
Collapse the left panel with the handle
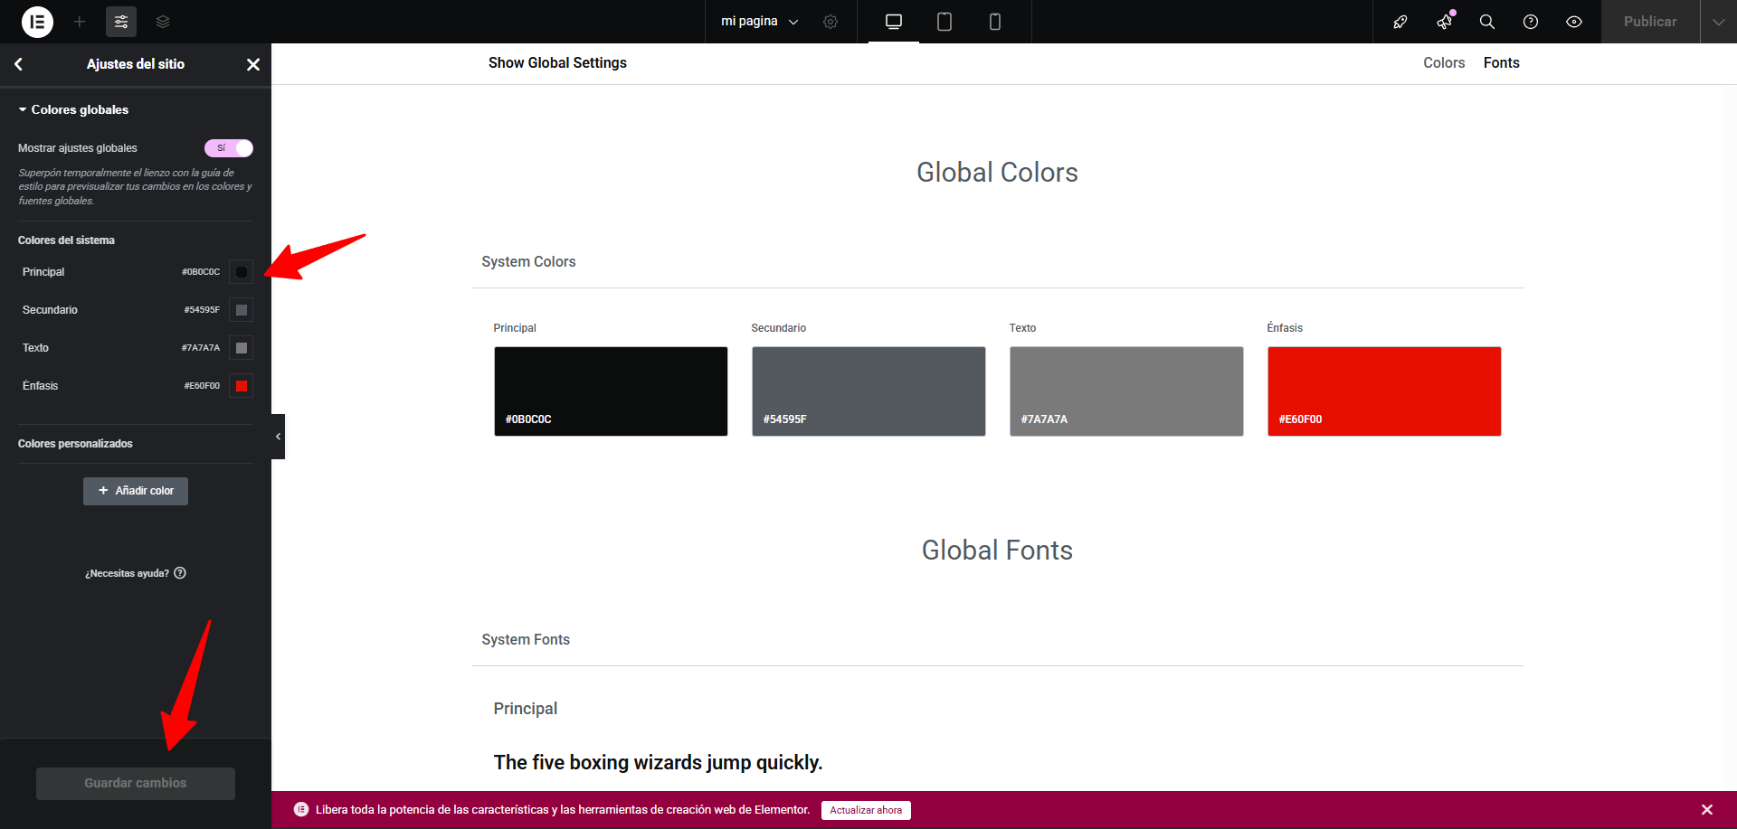click(278, 437)
